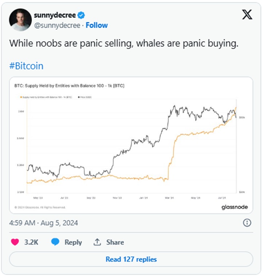The width and height of the screenshot is (264, 277).
Task: Open the tweet info circle icon
Action: 247,223
